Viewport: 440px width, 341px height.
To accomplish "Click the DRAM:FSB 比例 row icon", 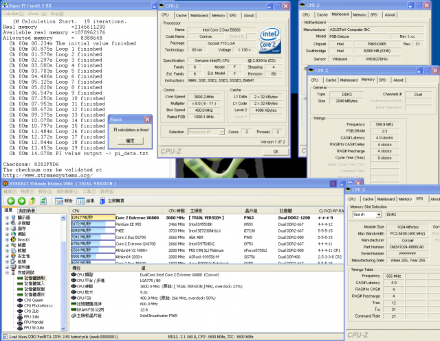I will [74, 309].
